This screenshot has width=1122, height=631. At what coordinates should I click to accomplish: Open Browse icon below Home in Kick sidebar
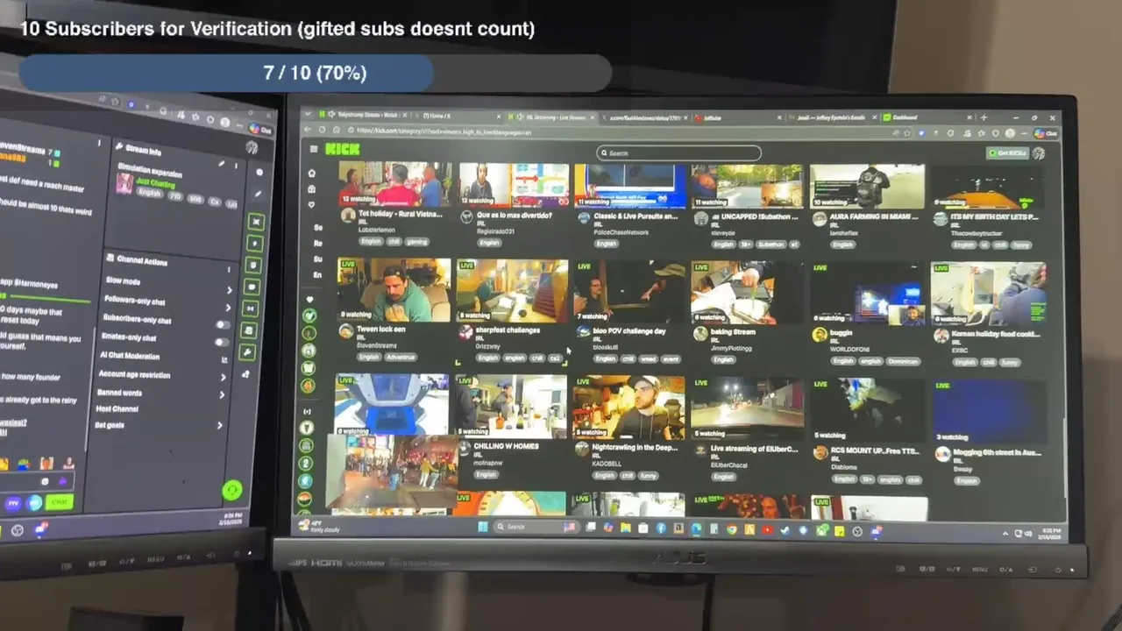(x=311, y=188)
